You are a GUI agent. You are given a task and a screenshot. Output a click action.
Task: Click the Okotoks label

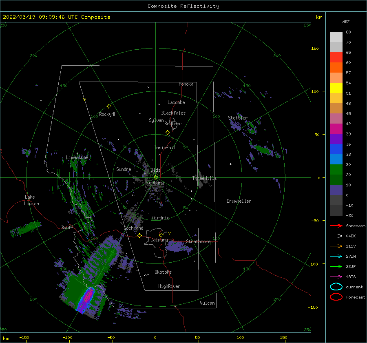pyautogui.click(x=163, y=272)
